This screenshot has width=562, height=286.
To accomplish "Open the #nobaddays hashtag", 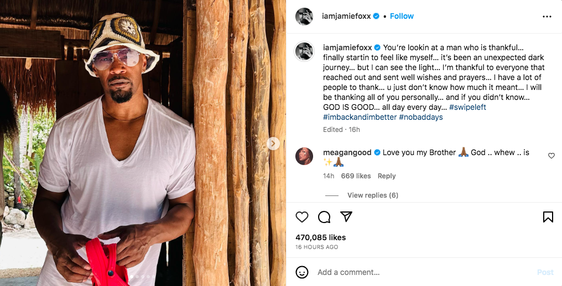I will pyautogui.click(x=420, y=117).
